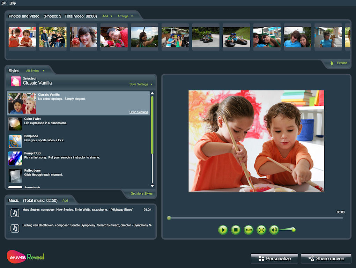Open the Arrange dropdown menu
Screen dimensions: 356x268
(x=125, y=16)
